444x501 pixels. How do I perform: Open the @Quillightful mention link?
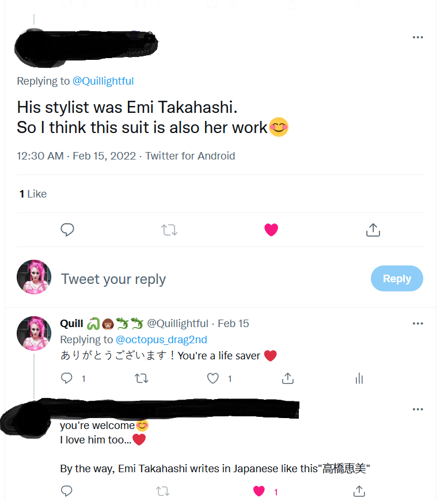[103, 81]
